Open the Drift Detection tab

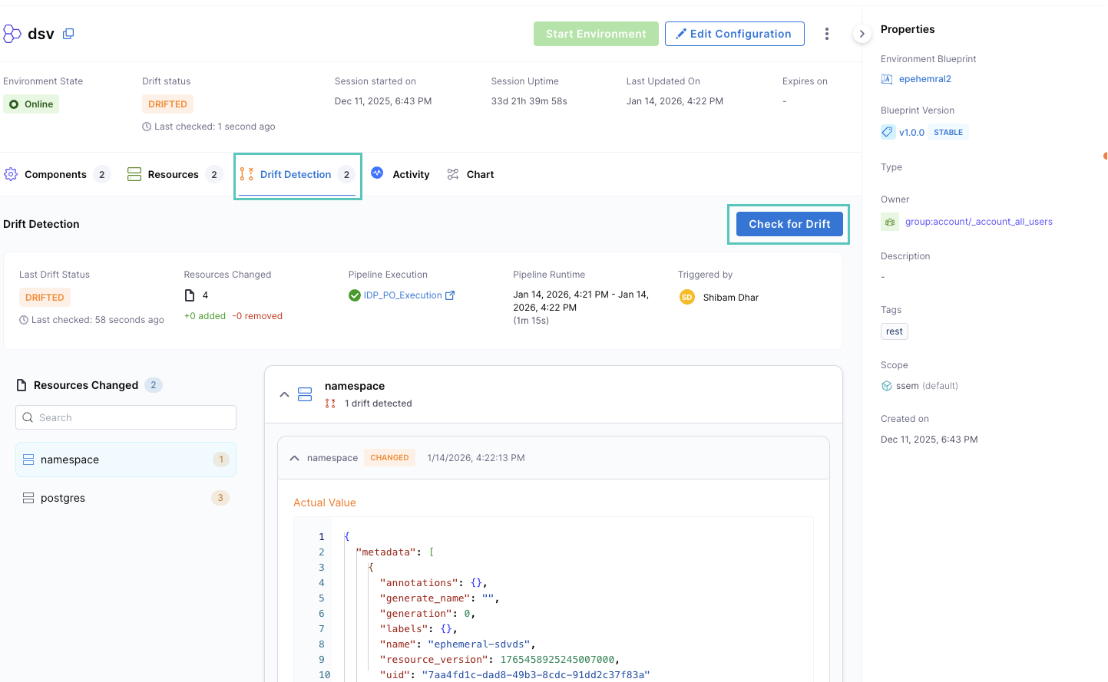coord(296,175)
